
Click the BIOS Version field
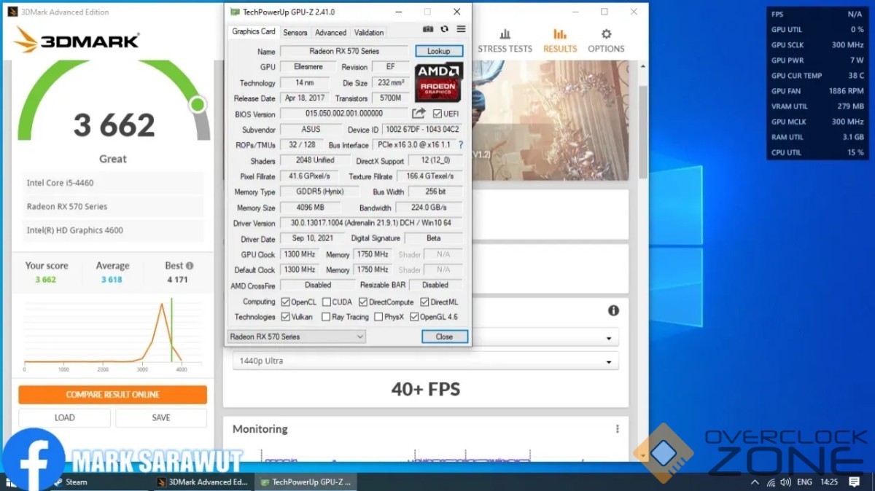point(344,114)
